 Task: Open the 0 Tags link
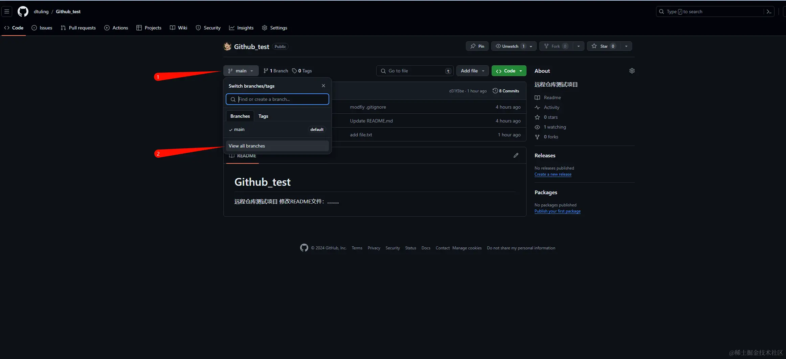tap(302, 71)
